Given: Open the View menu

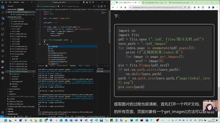Looking at the screenshot, I should coord(22,2).
